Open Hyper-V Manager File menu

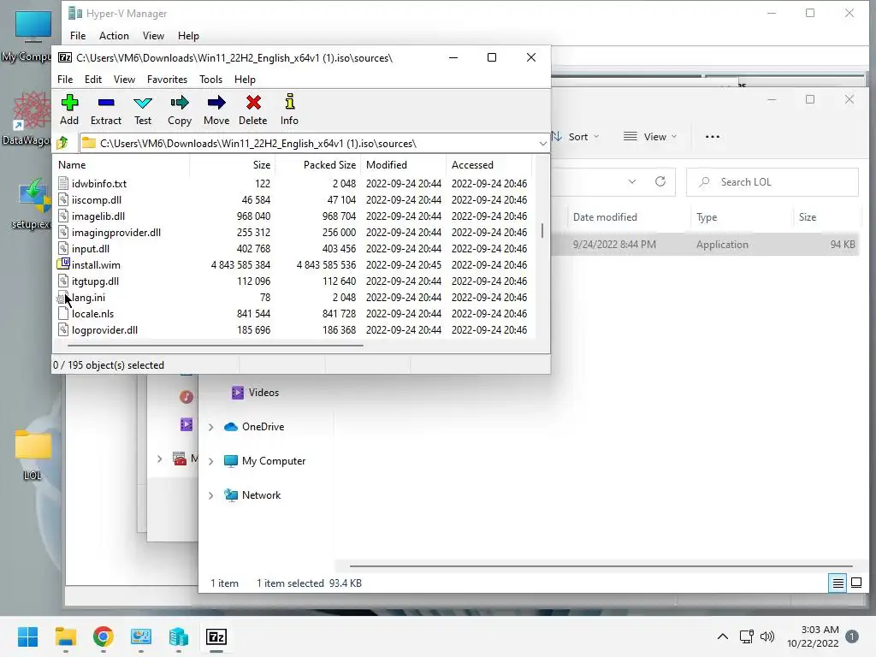point(78,36)
